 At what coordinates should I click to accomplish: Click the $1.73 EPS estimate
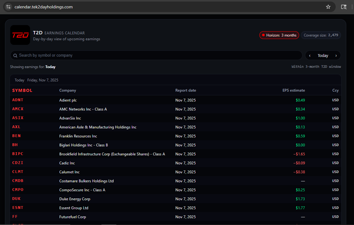300,199
